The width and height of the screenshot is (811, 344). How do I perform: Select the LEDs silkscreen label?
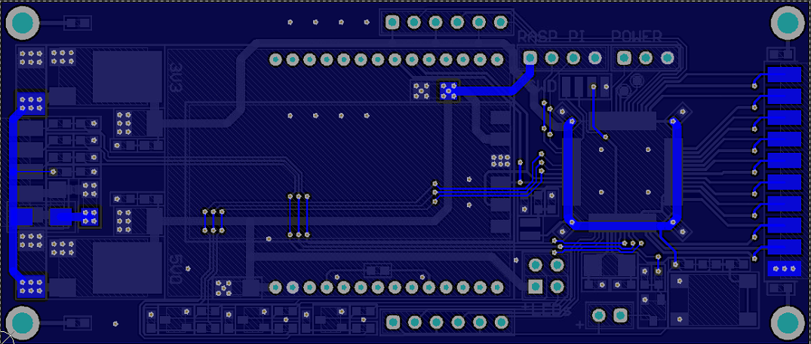point(547,310)
